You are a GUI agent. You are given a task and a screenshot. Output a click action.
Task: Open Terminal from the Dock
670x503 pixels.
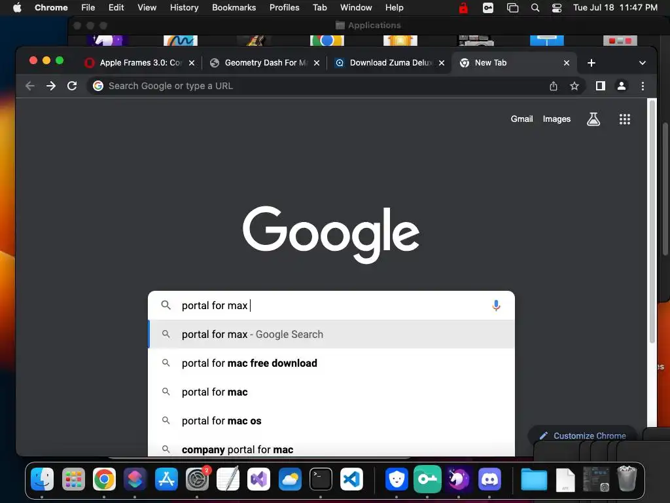coord(321,479)
